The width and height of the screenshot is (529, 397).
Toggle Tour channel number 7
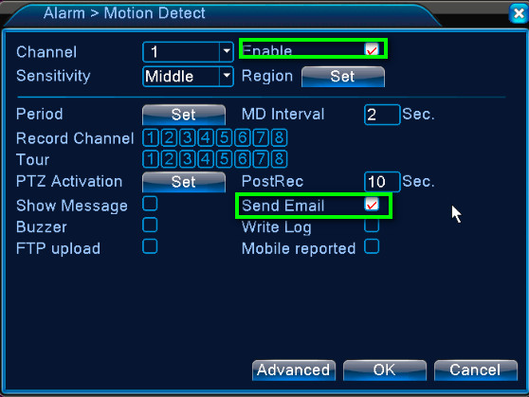coord(261,159)
